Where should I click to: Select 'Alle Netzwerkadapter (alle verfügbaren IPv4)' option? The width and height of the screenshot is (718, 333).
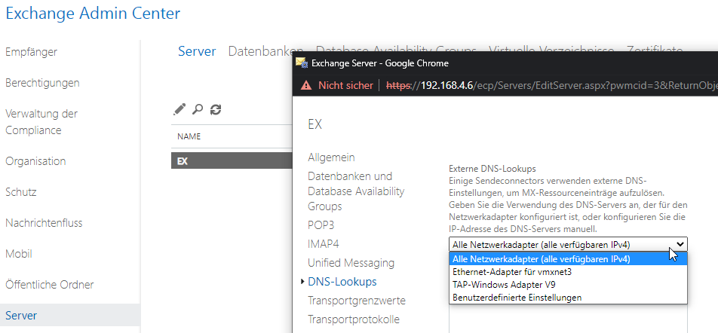[568, 259]
